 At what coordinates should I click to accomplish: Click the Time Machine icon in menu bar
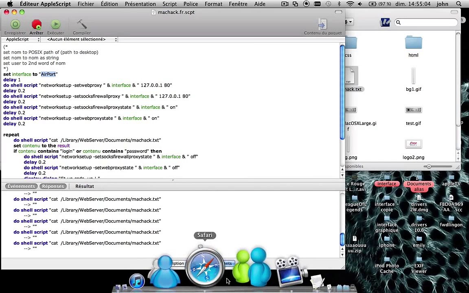[328, 4]
